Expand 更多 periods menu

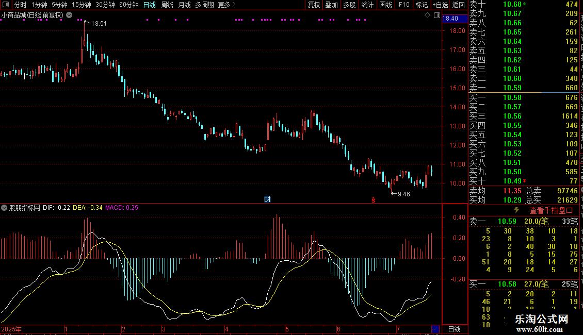(226, 5)
